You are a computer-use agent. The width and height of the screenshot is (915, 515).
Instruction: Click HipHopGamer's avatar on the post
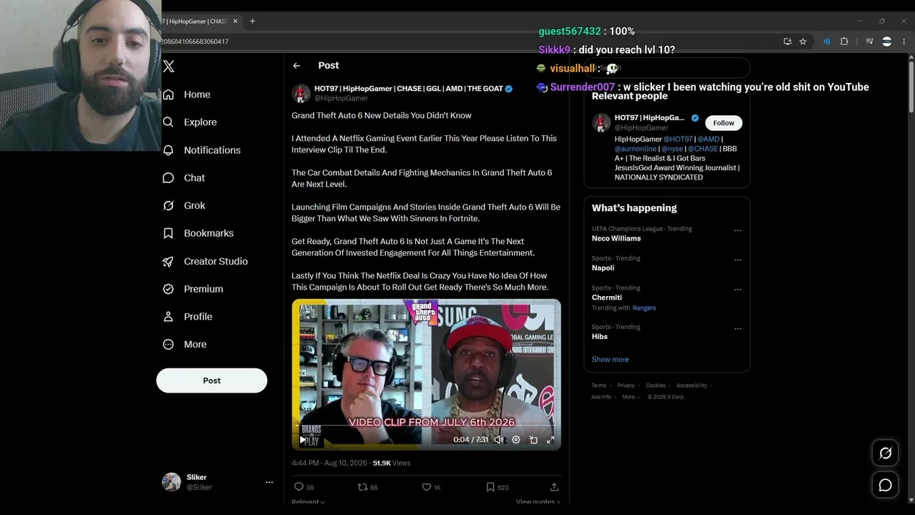click(x=301, y=93)
